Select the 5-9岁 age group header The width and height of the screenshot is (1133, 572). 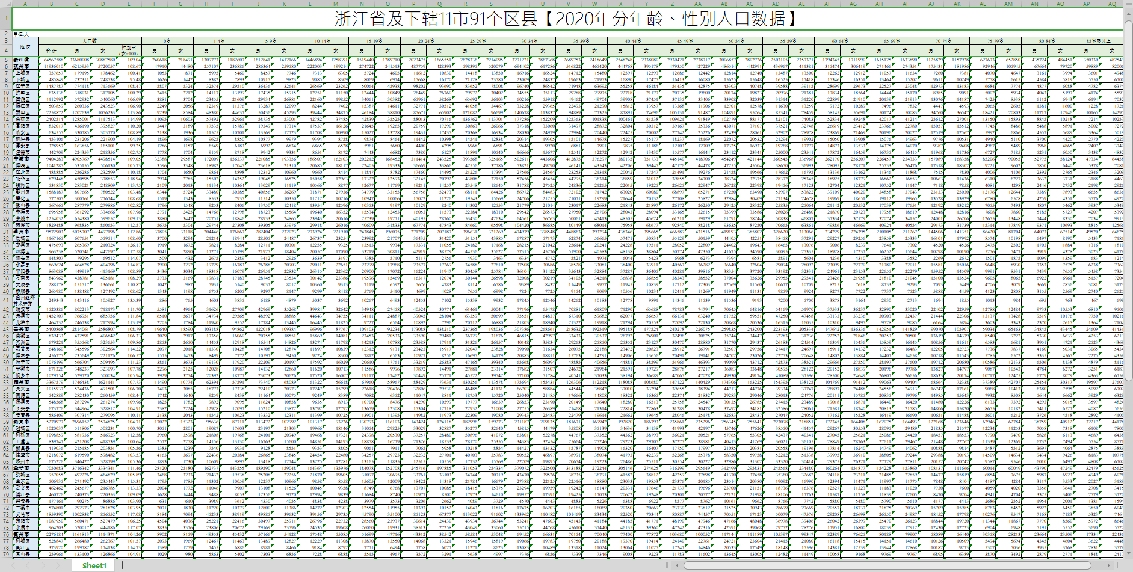(271, 41)
